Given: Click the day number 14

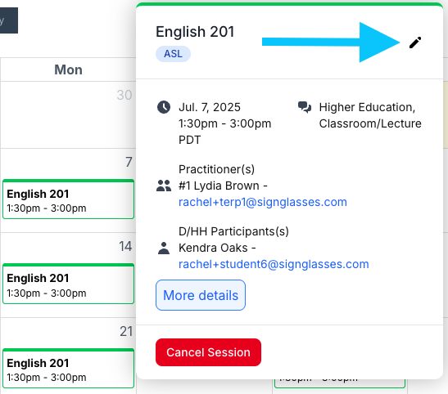Looking at the screenshot, I should pyautogui.click(x=125, y=246).
